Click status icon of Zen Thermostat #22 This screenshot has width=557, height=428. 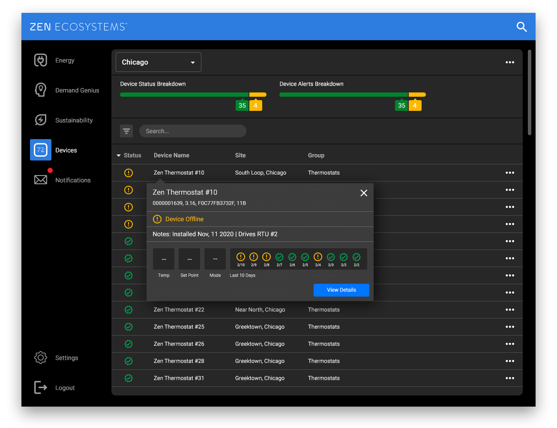click(129, 310)
